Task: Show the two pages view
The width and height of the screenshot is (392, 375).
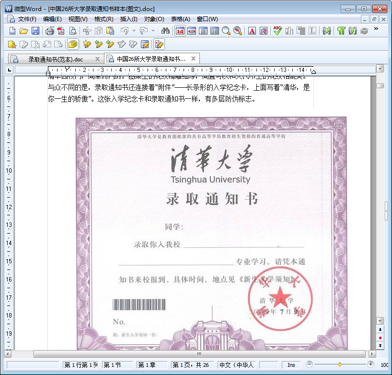Action: pos(215,31)
